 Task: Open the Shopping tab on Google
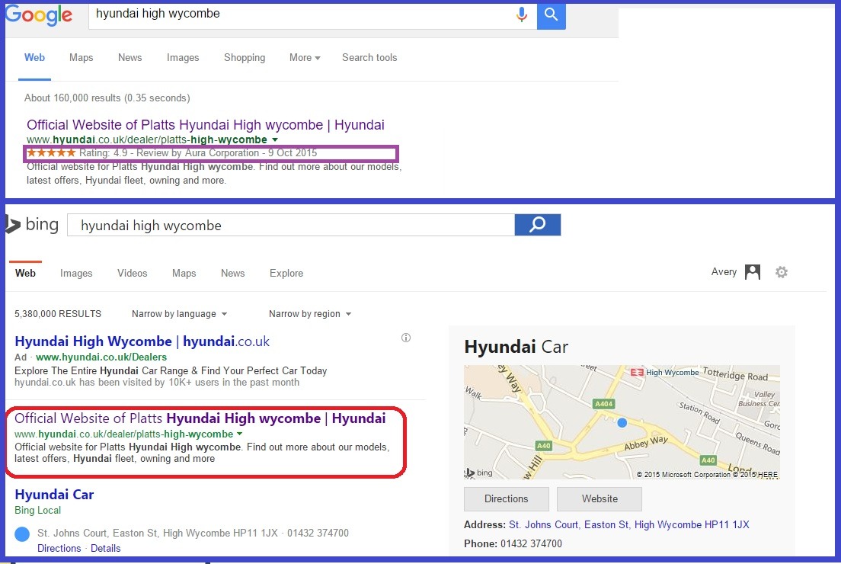pyautogui.click(x=244, y=57)
